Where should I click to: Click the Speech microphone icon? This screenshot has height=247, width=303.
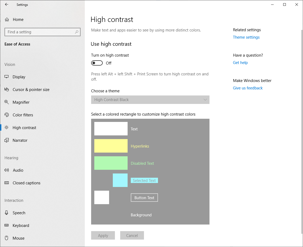click(x=7, y=213)
